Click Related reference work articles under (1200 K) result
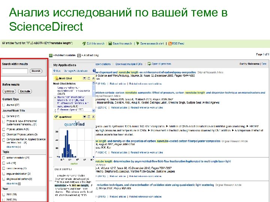Viewport: 270px width, 202px height. 147,152
